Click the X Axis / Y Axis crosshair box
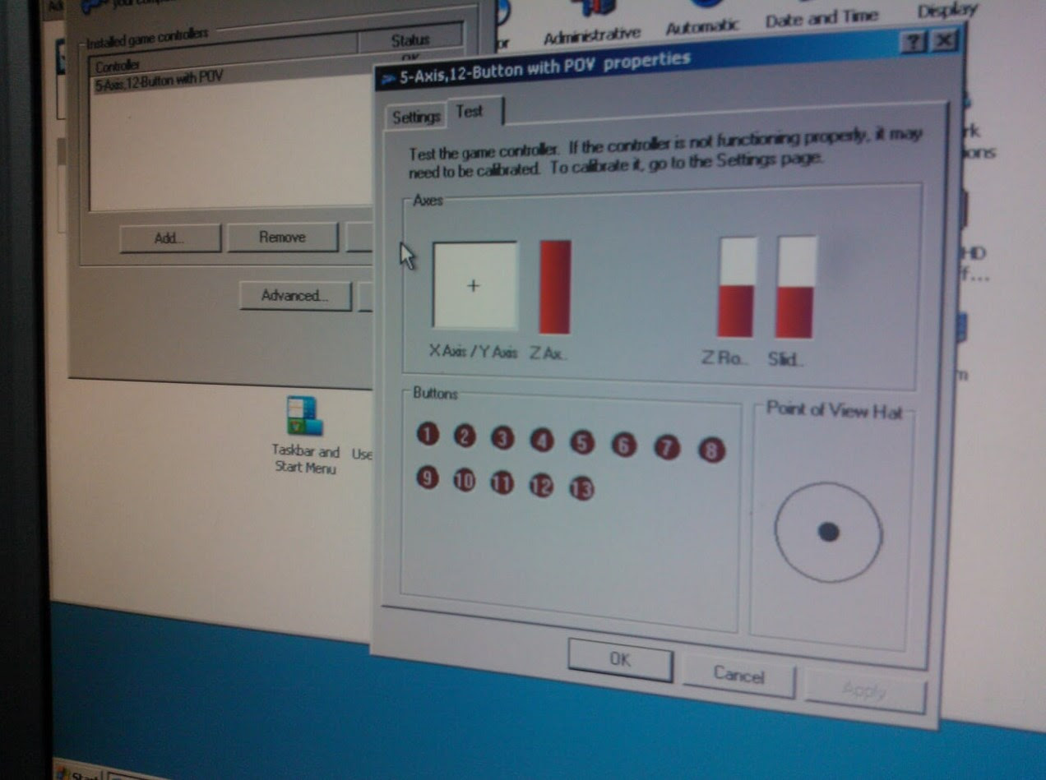Image resolution: width=1046 pixels, height=780 pixels. click(475, 285)
